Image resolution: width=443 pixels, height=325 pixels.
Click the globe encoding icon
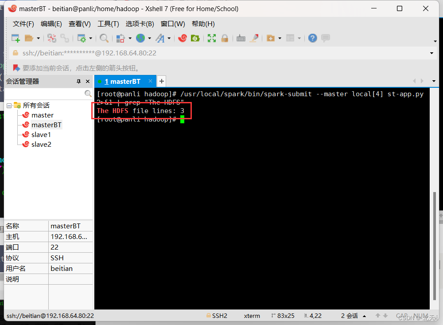tap(140, 38)
